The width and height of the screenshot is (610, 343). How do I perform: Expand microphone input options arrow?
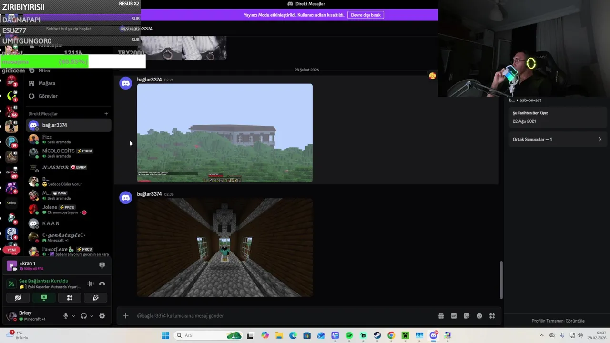click(73, 316)
